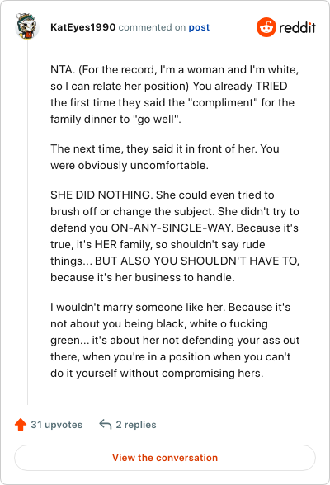
Task: Click the "View the conversation" button
Action: click(165, 458)
